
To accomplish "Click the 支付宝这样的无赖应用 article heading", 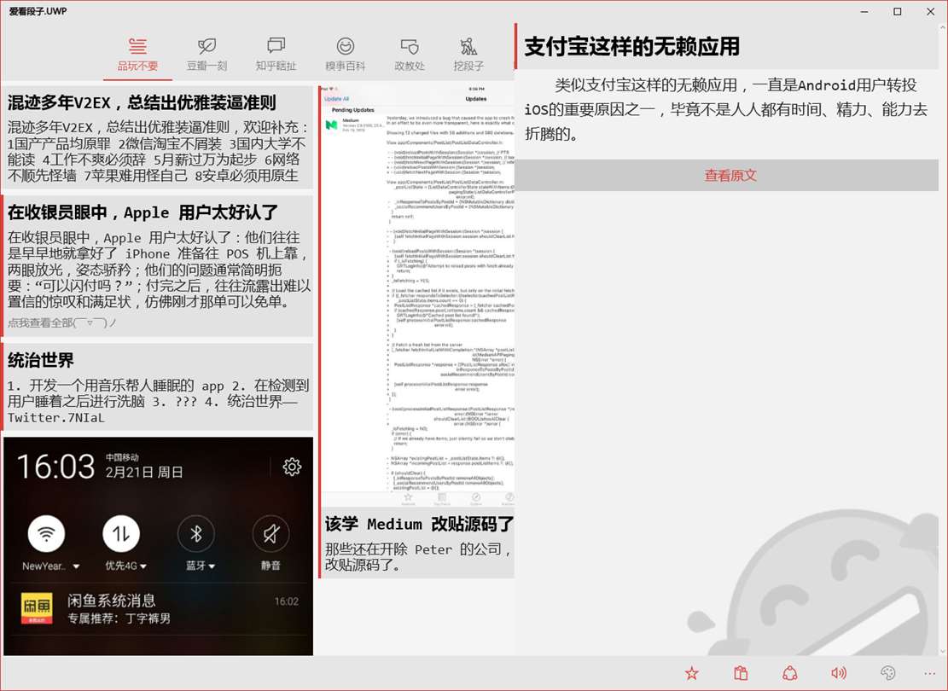I will [631, 47].
